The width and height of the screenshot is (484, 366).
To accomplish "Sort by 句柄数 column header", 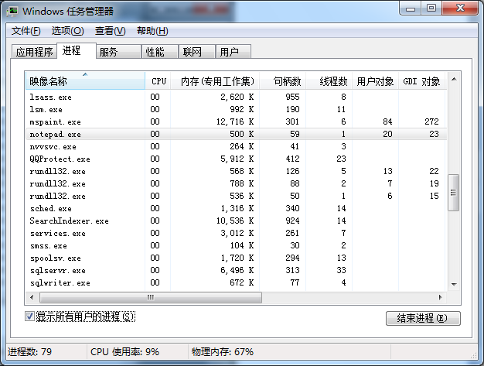I will tap(282, 81).
